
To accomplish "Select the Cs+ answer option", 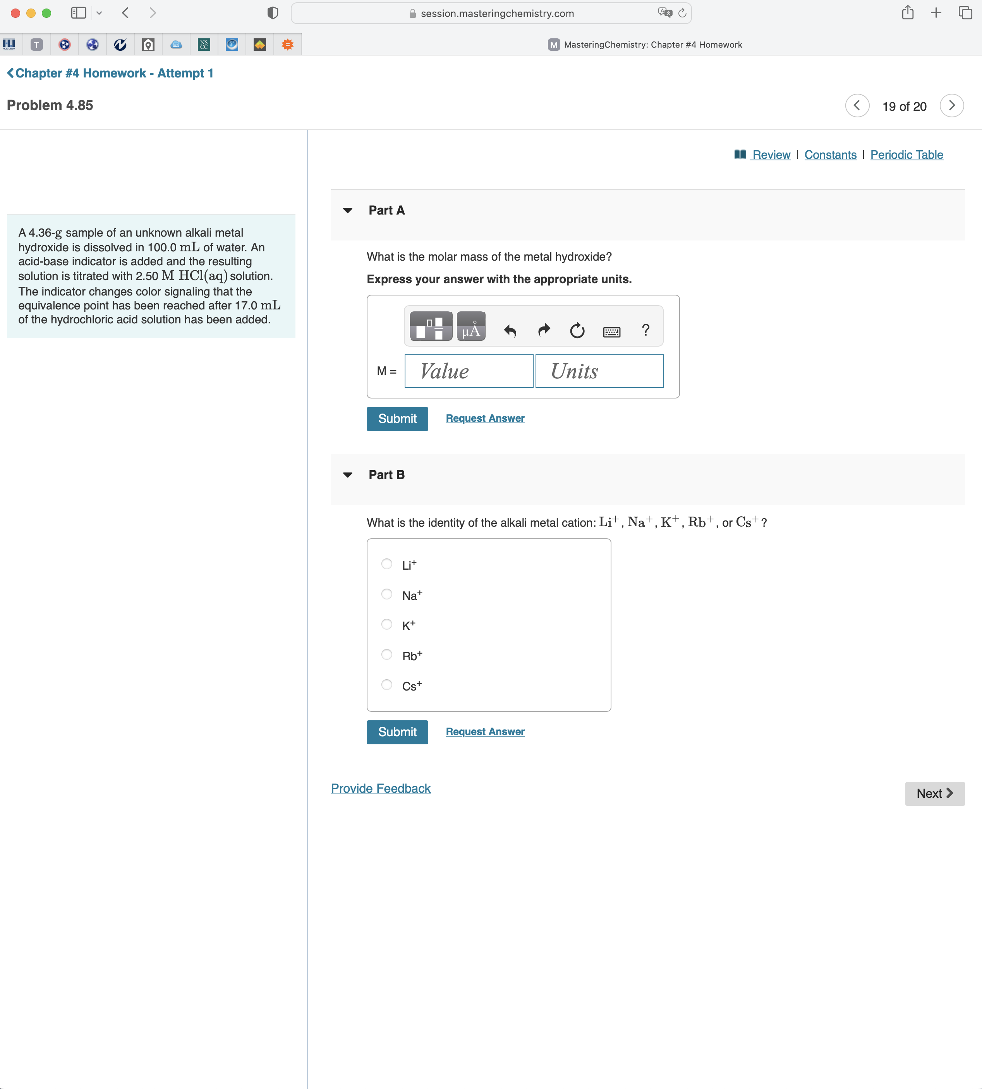I will pos(386,685).
